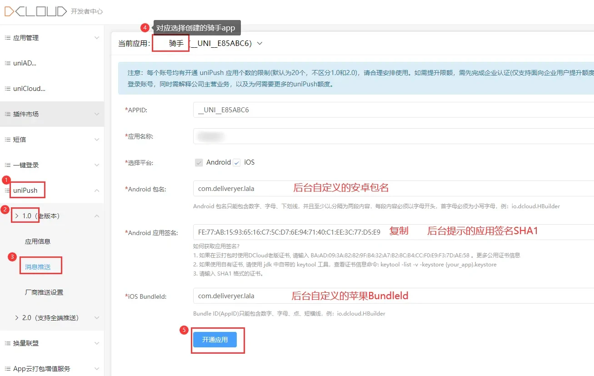Click the list icon beside 换量联盟
Image resolution: width=594 pixels, height=376 pixels.
coord(7,343)
